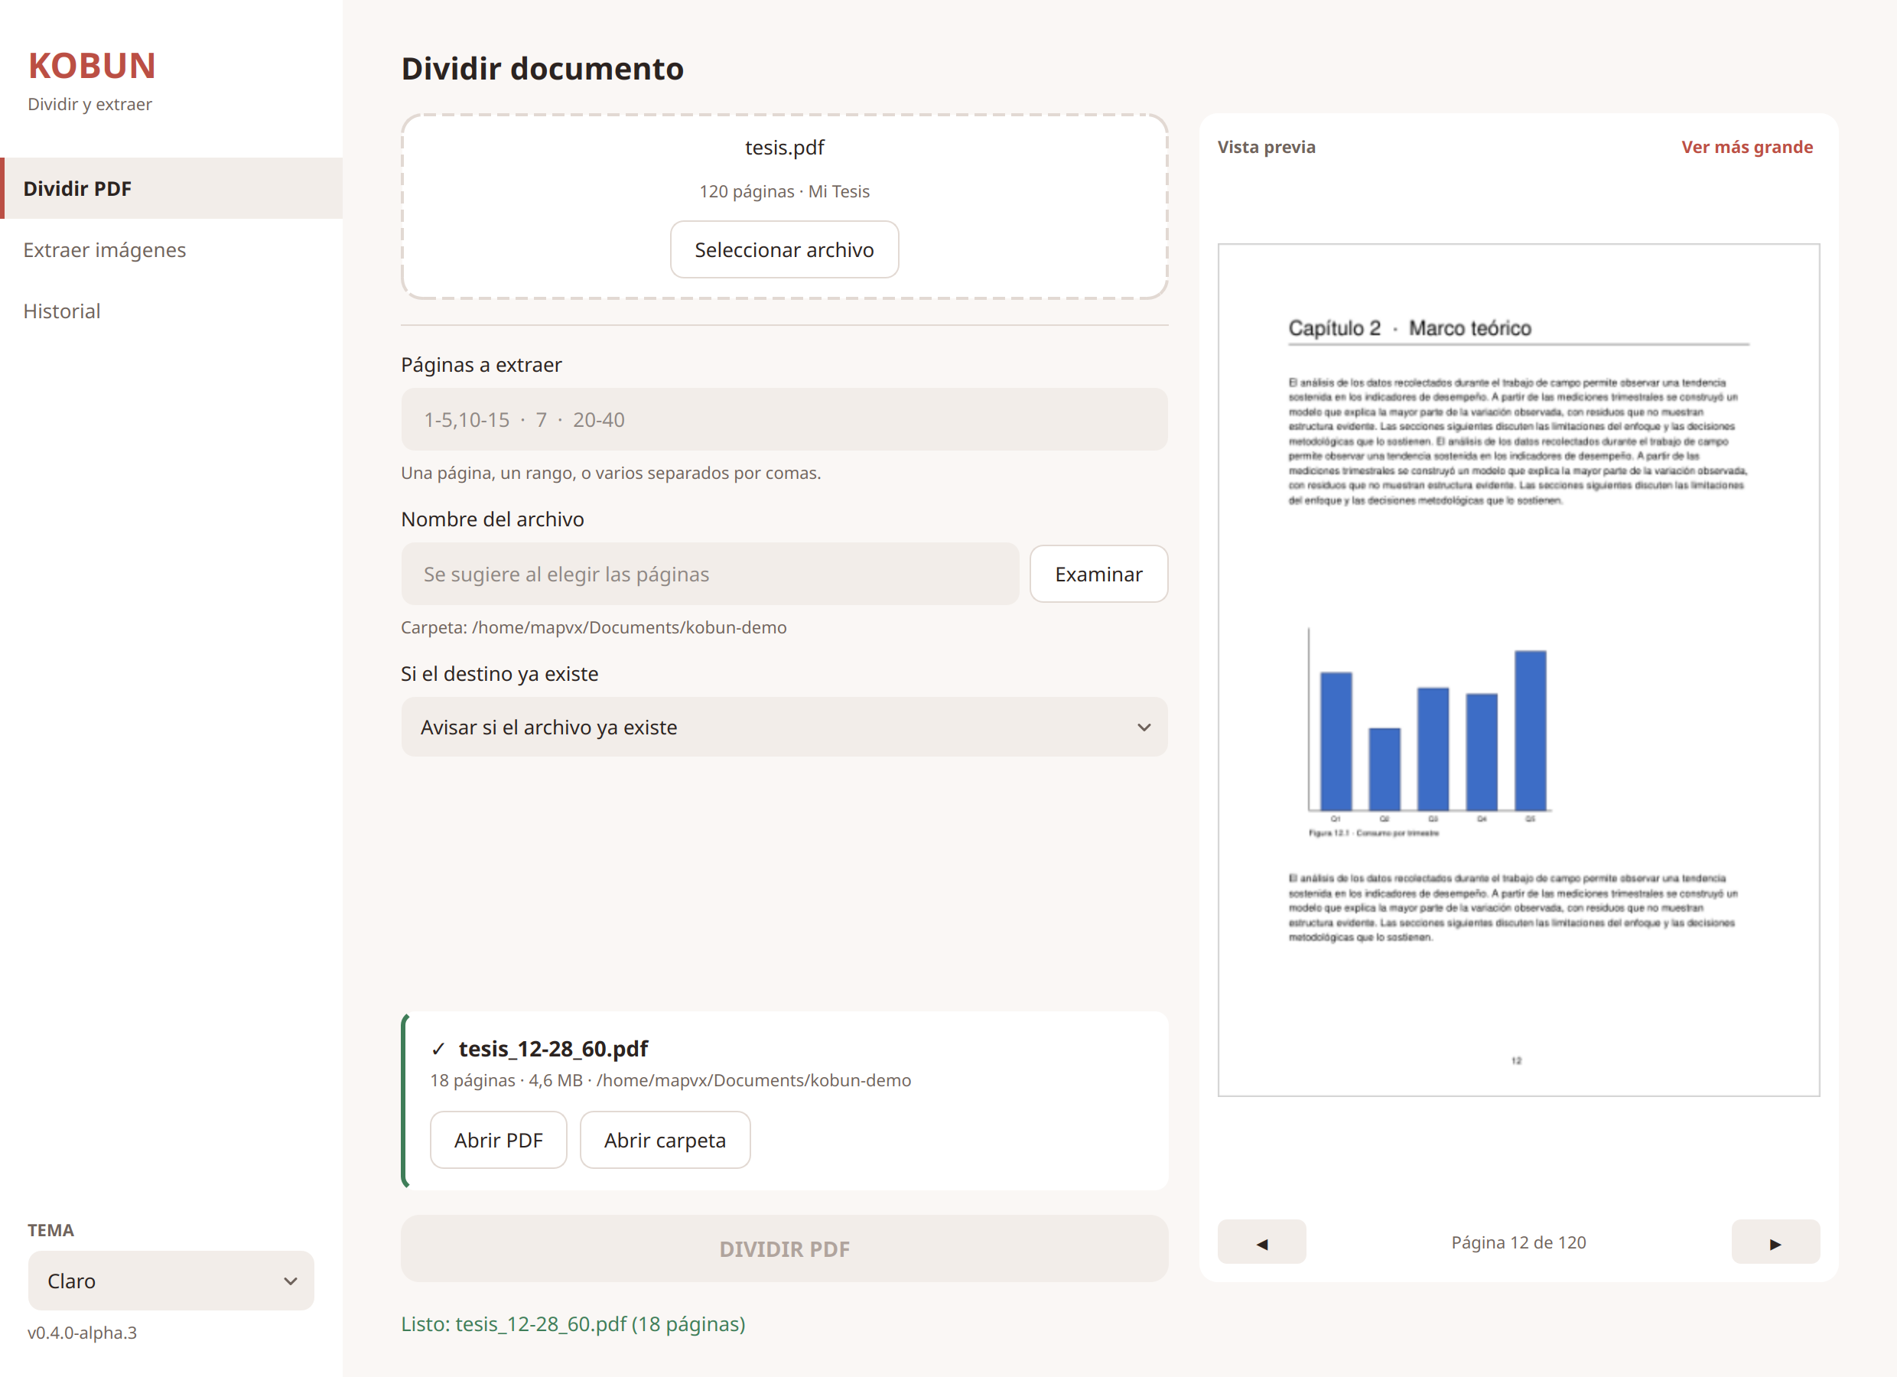Click the version label v0.4.0-alpha.3
1897x1377 pixels.
point(82,1333)
